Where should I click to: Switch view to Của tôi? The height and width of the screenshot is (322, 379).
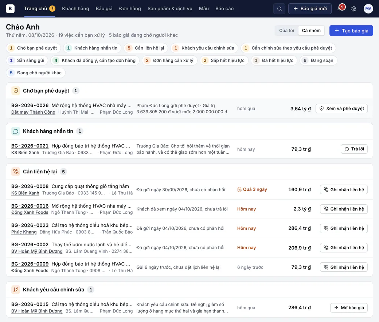pyautogui.click(x=286, y=31)
